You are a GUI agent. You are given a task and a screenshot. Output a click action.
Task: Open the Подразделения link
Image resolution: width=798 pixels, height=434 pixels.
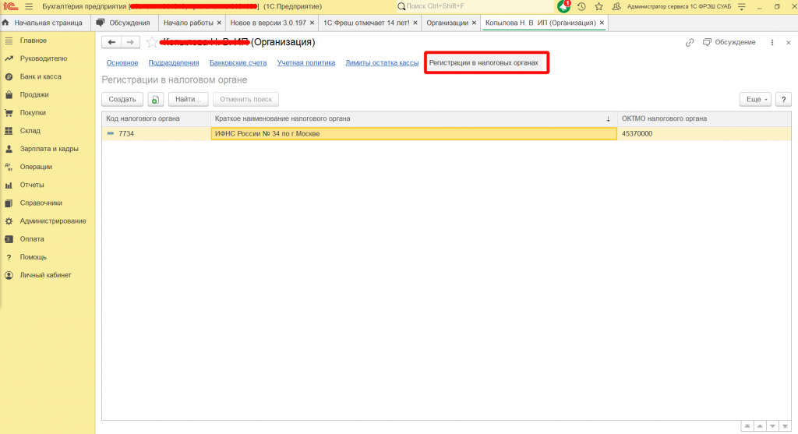174,62
